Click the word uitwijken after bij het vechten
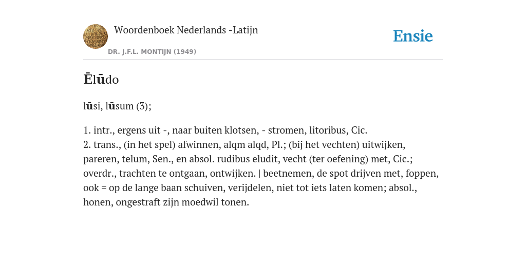Viewport: 526px width, 263px height. (384, 144)
